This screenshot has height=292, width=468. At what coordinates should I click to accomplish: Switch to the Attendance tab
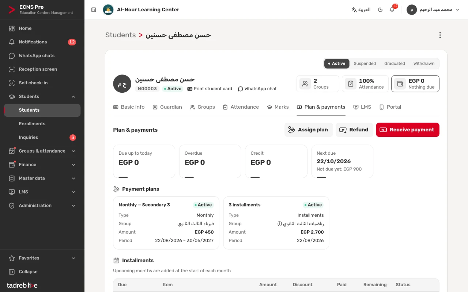coord(241,107)
